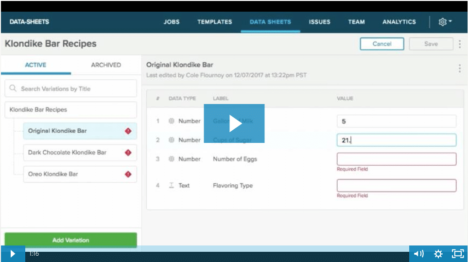Open the kebab menu for Original Klondike Bar header

click(x=460, y=69)
